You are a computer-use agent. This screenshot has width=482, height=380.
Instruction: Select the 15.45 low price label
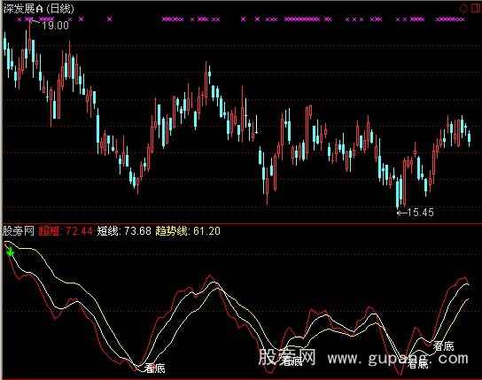(x=420, y=213)
